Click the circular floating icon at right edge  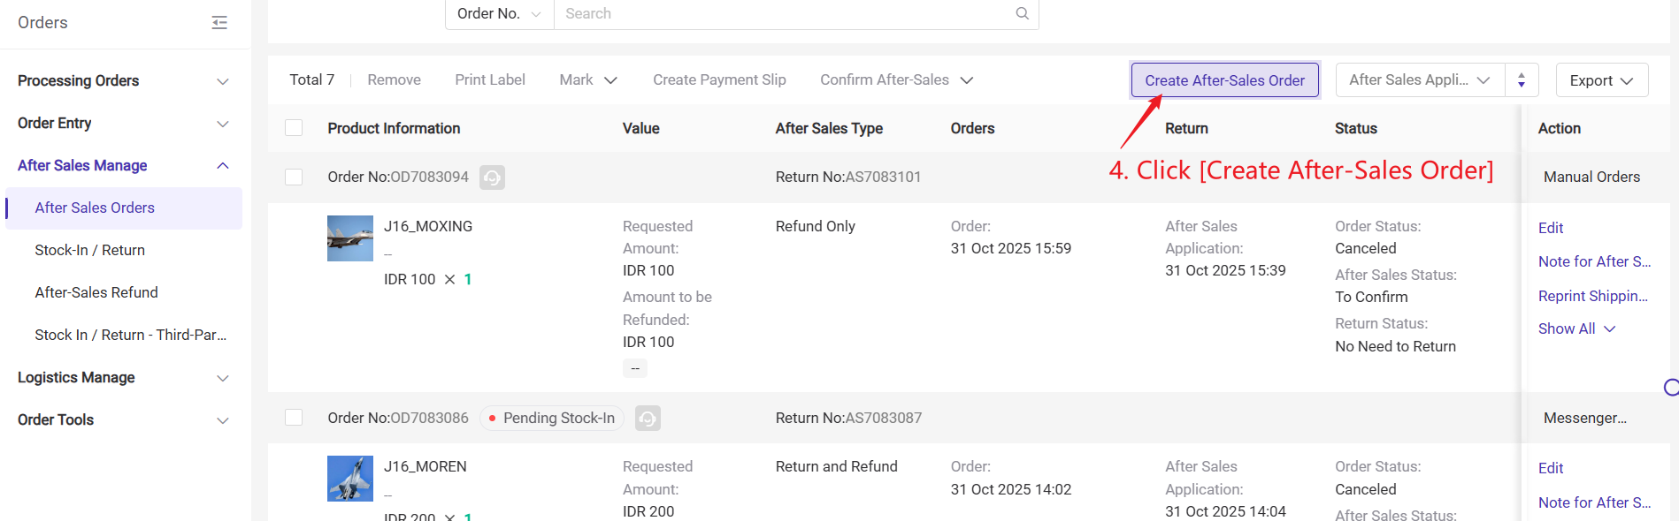tap(1670, 387)
